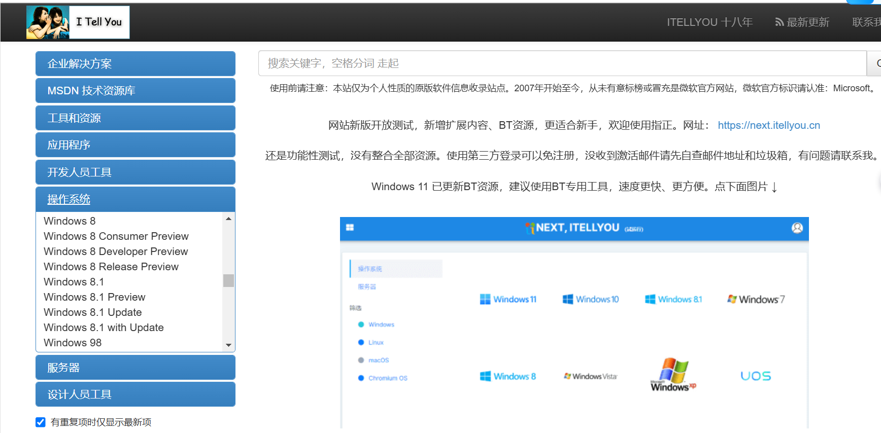The image size is (881, 433).
Task: Select the Windows 7 logo in preview
Action: point(756,299)
